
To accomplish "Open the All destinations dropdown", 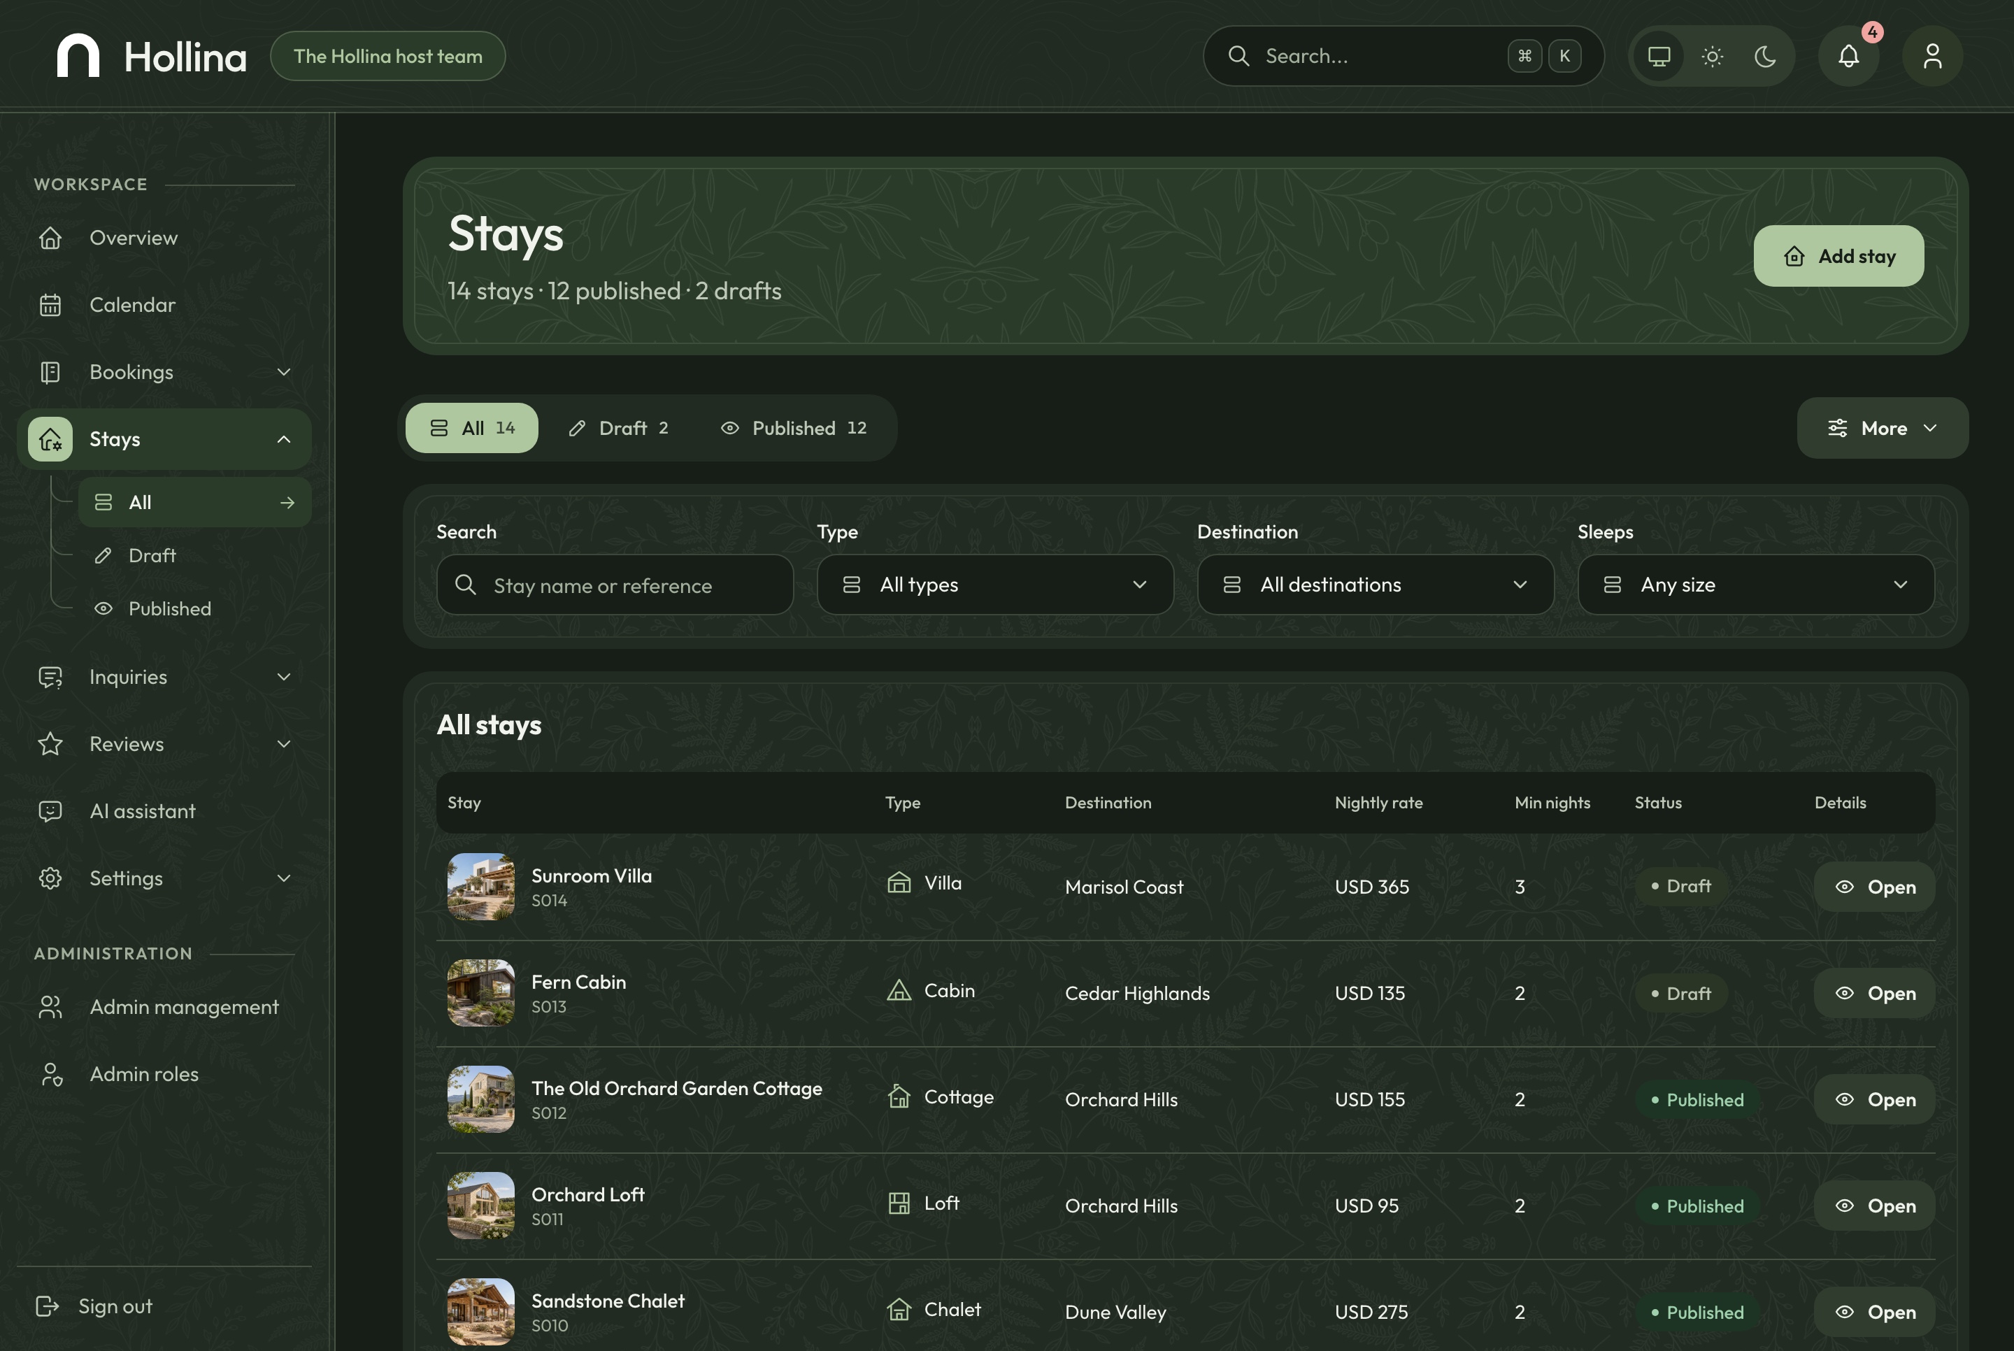I will coord(1376,585).
